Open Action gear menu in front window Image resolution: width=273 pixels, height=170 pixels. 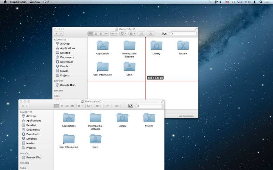(x=80, y=106)
